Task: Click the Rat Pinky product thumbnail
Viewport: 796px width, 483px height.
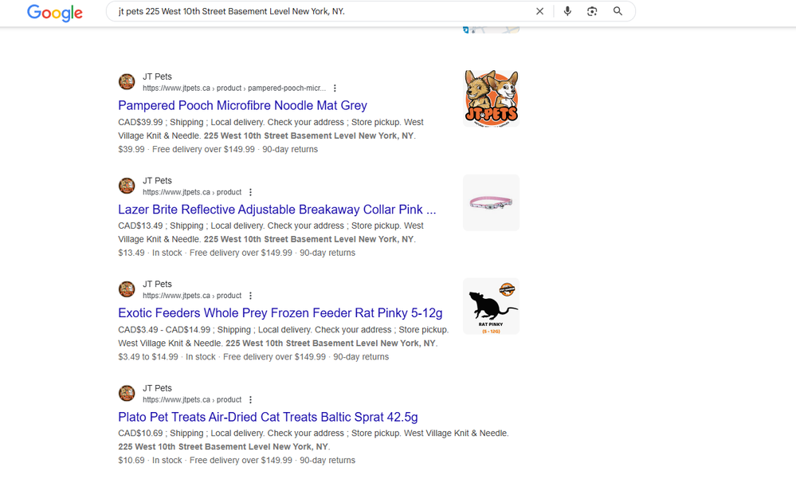Action: 491,306
